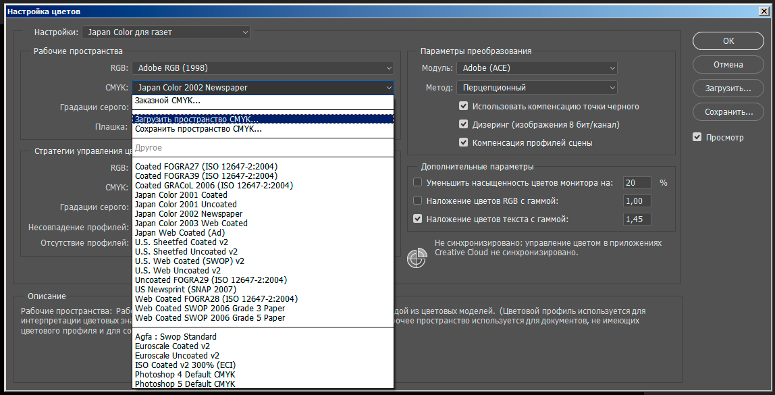Image resolution: width=775 pixels, height=395 pixels.
Task: Click the Отмена button
Action: [x=728, y=65]
